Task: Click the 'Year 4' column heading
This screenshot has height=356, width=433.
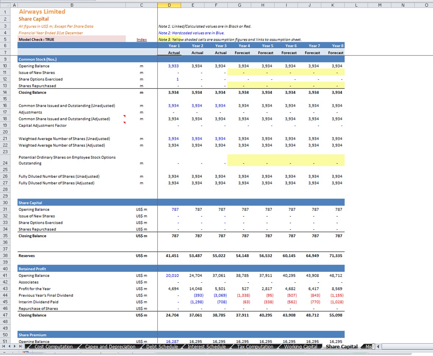Action: click(244, 46)
